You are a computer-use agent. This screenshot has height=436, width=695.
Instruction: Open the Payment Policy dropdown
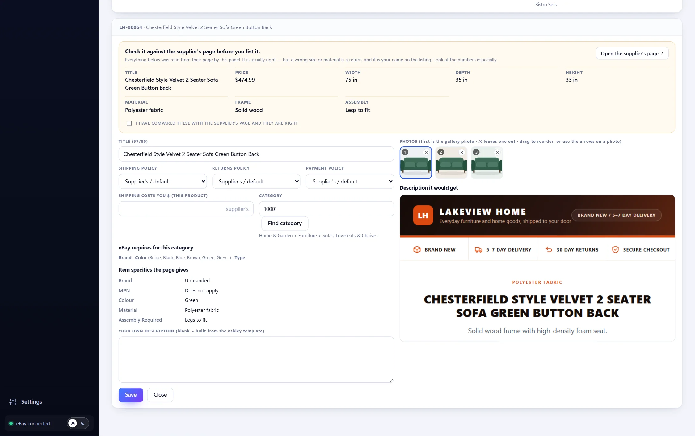(x=350, y=182)
